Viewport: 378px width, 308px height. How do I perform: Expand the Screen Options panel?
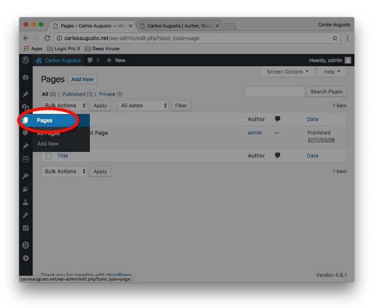pos(288,72)
